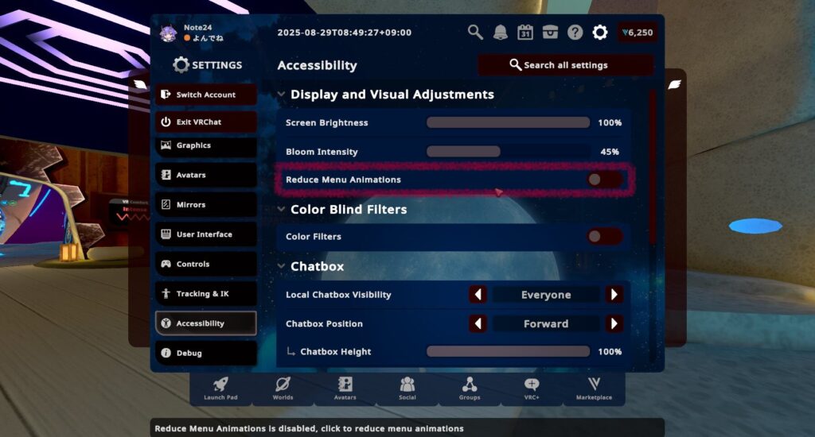Screen dimensions: 815x437
Task: Toggle Color Filters switch
Action: pos(604,237)
